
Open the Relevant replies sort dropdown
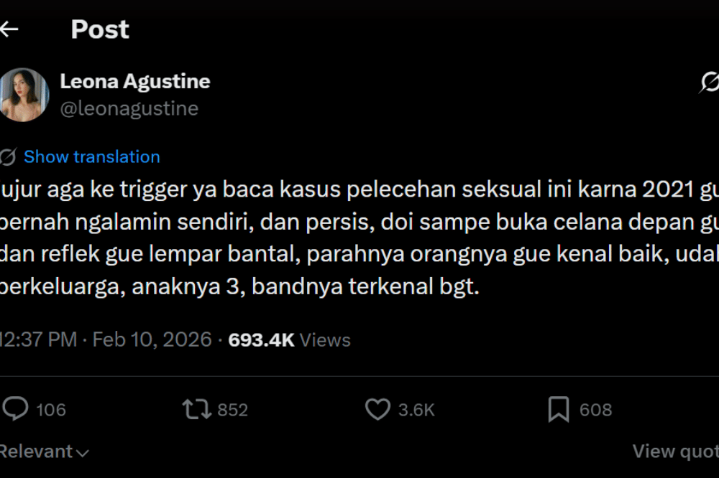pyautogui.click(x=41, y=451)
